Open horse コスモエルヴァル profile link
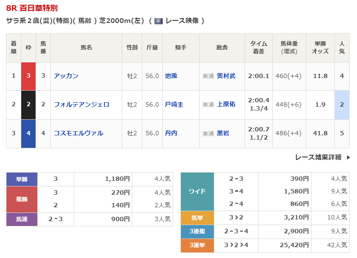This screenshot has height=258, width=357. pyautogui.click(x=78, y=133)
